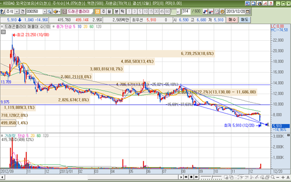Switch to monthly (월) chart period
This screenshot has height=182, width=291.
click(109, 12)
